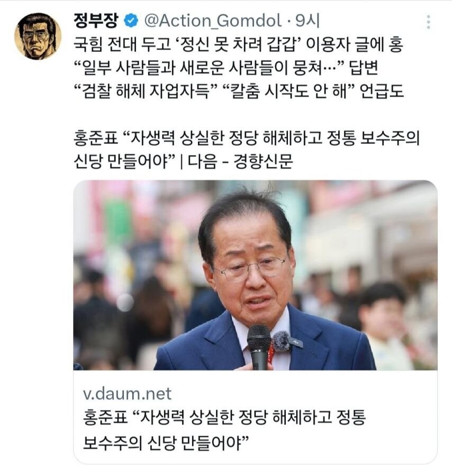
Task: Open the link card photo thumbnail
Action: pyautogui.click(x=255, y=275)
